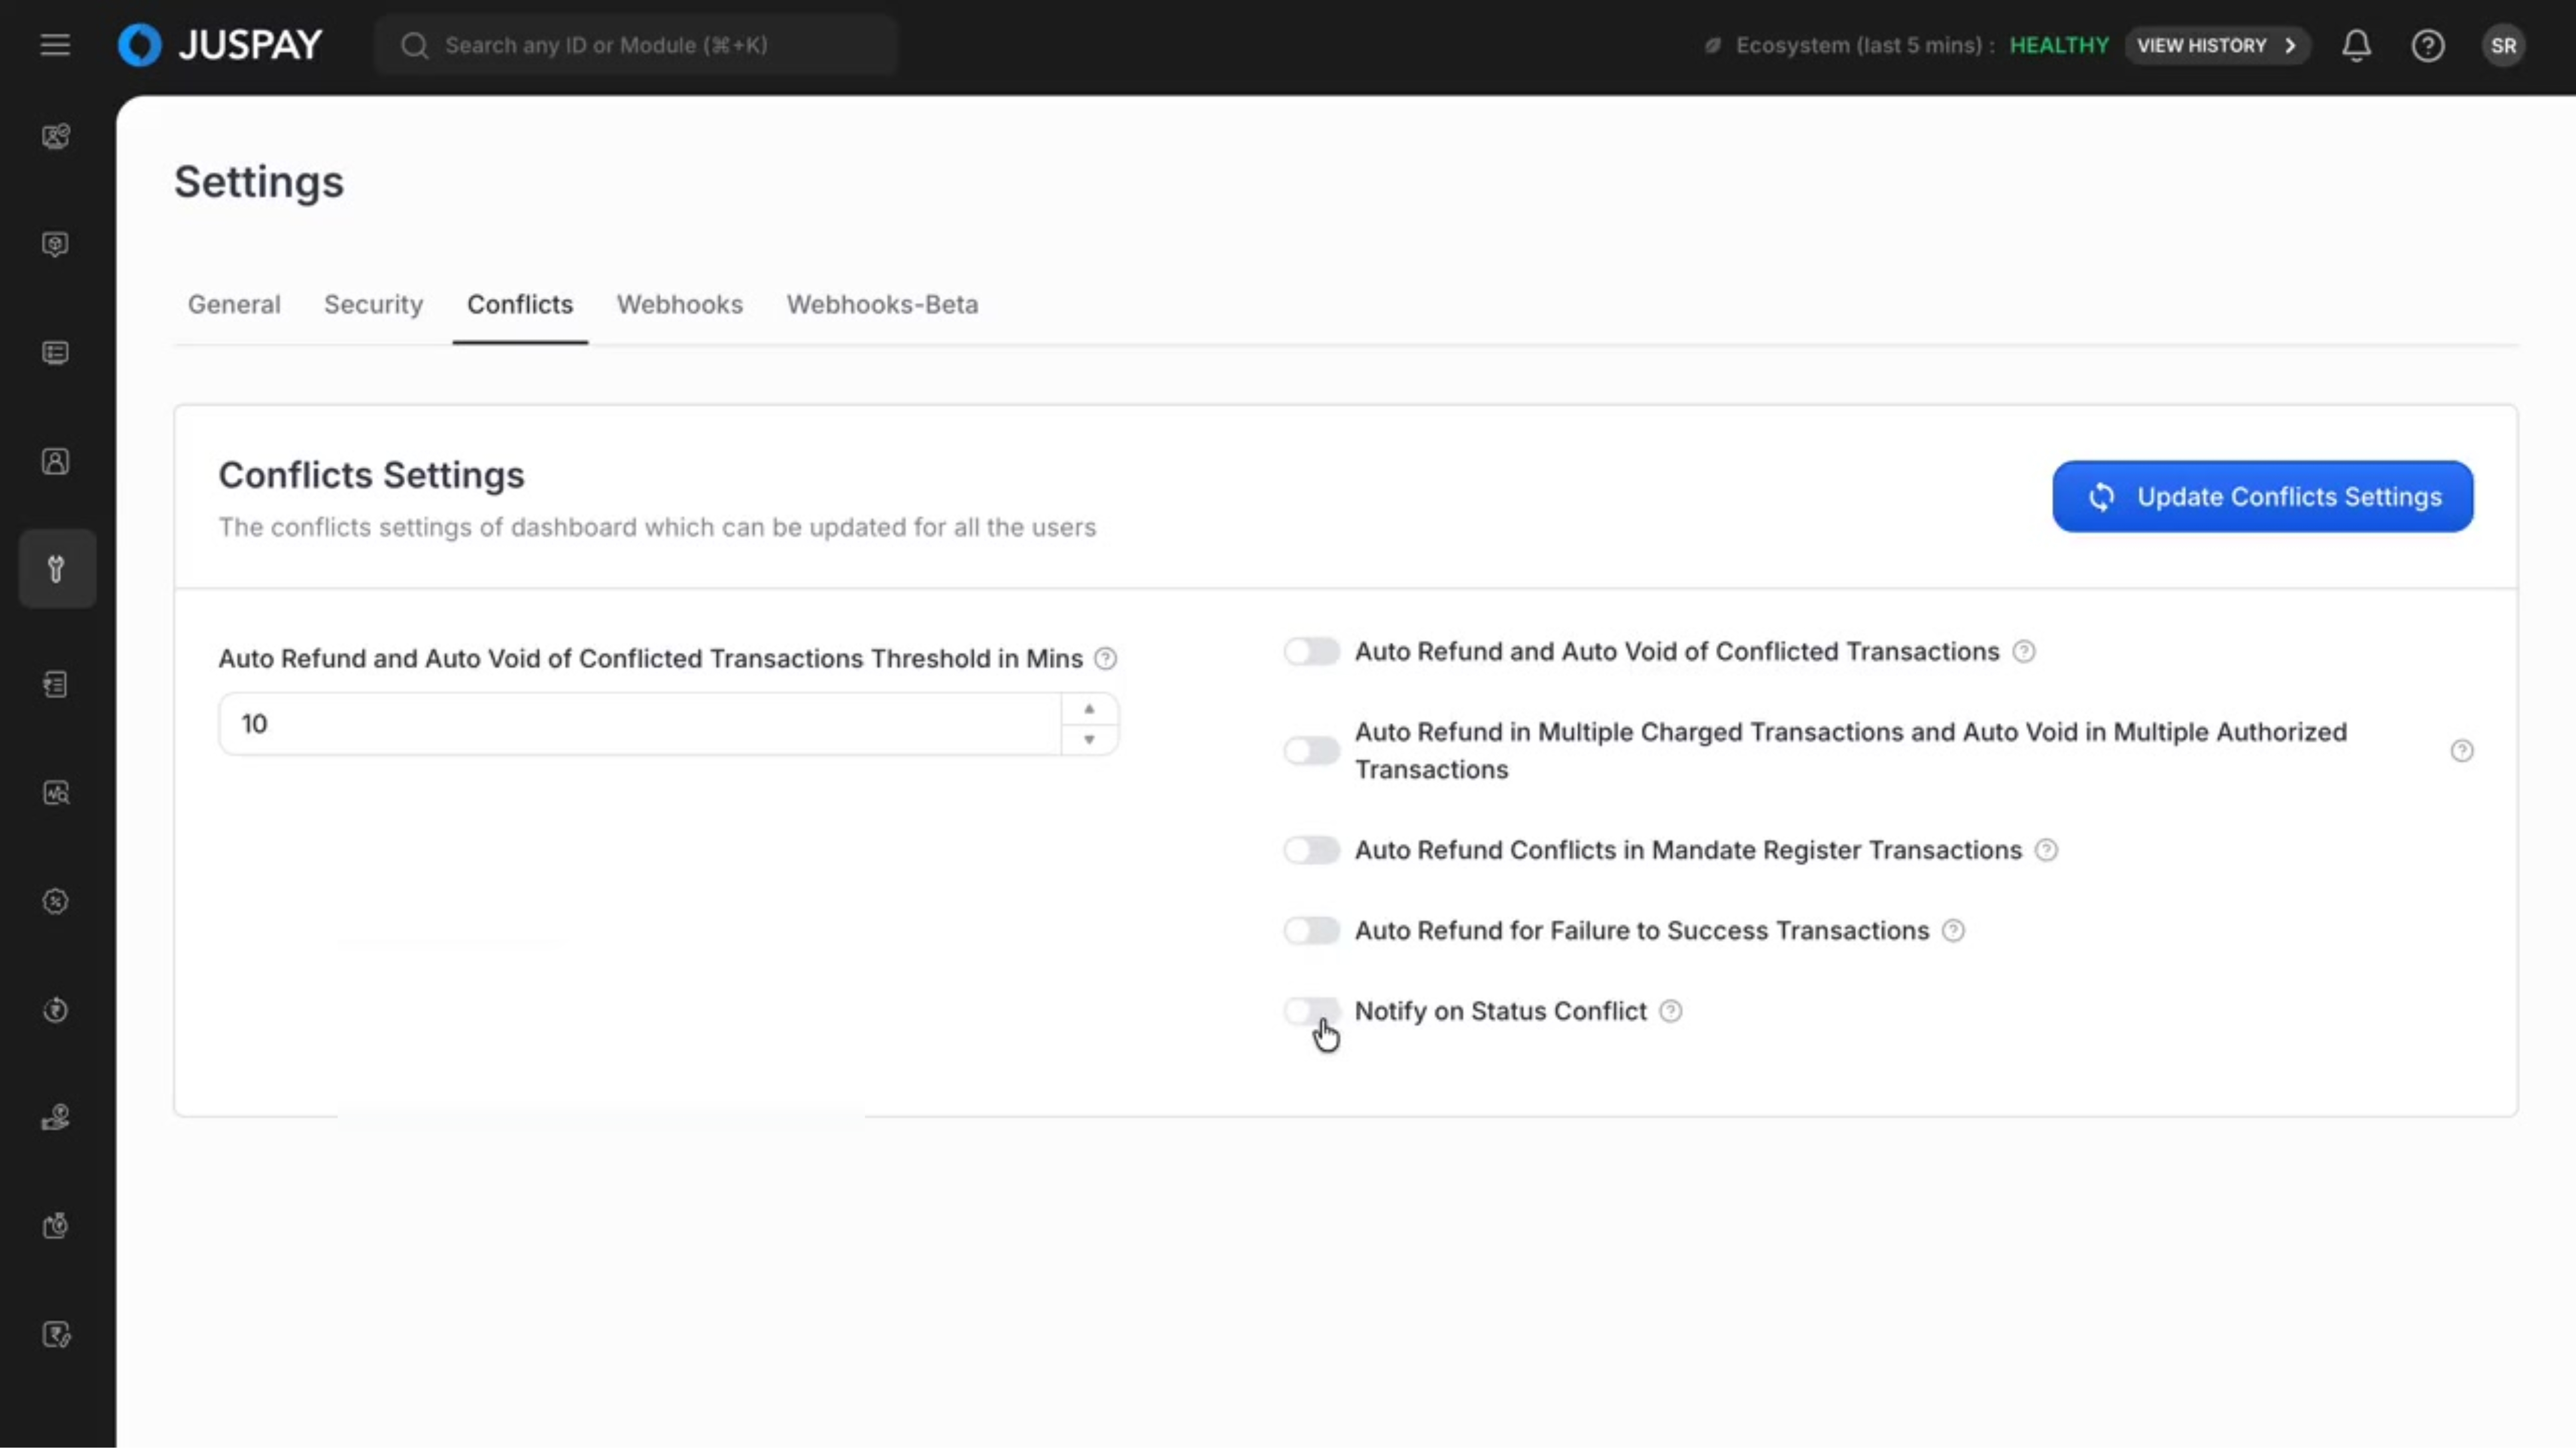
Task: Open the rupee ledger list sidebar icon
Action: pyautogui.click(x=56, y=685)
